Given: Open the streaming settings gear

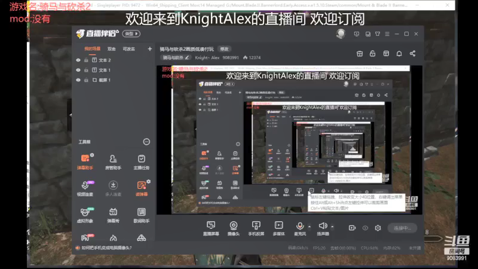Looking at the screenshot, I should coord(378,228).
